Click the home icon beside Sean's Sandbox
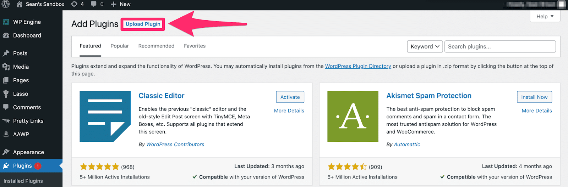The image size is (568, 187). [20, 4]
